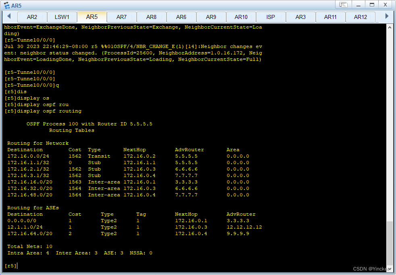Click destination 172.16.16.0/20

tap(30, 182)
